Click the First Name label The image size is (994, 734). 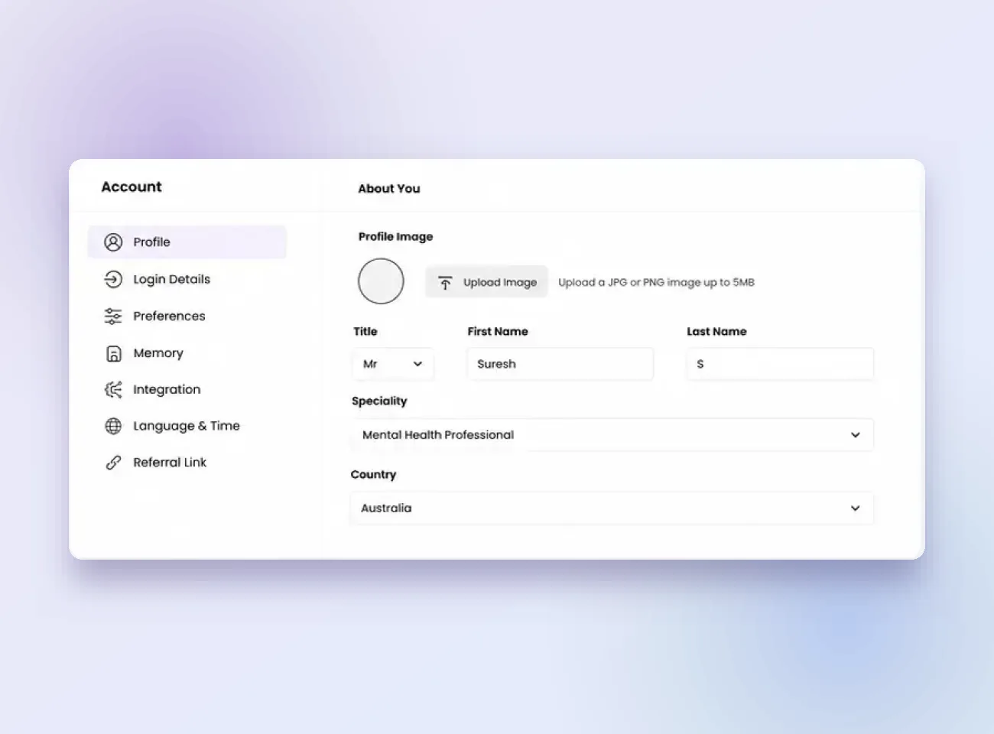[x=498, y=331]
